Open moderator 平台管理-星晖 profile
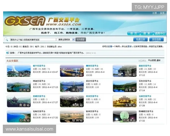The height and width of the screenshot is (136, 170). coord(154,60)
